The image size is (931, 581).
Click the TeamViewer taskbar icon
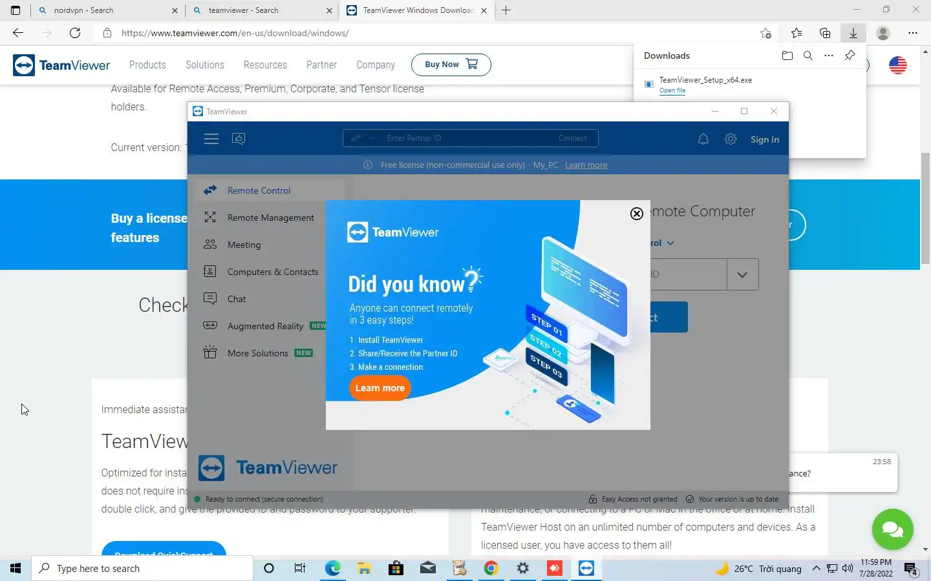click(x=586, y=568)
